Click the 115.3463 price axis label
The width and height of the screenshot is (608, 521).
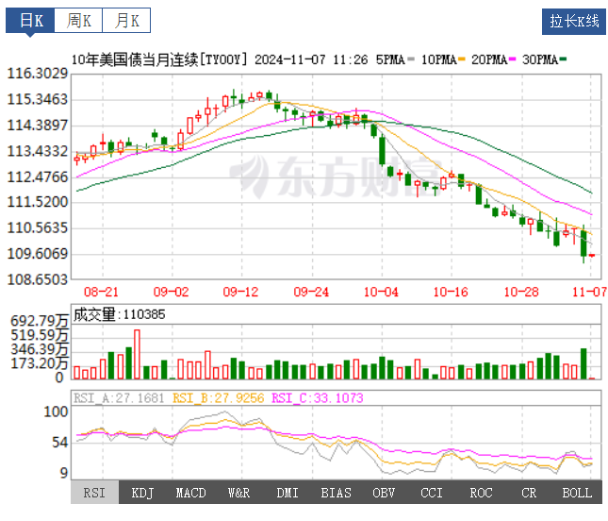[38, 99]
